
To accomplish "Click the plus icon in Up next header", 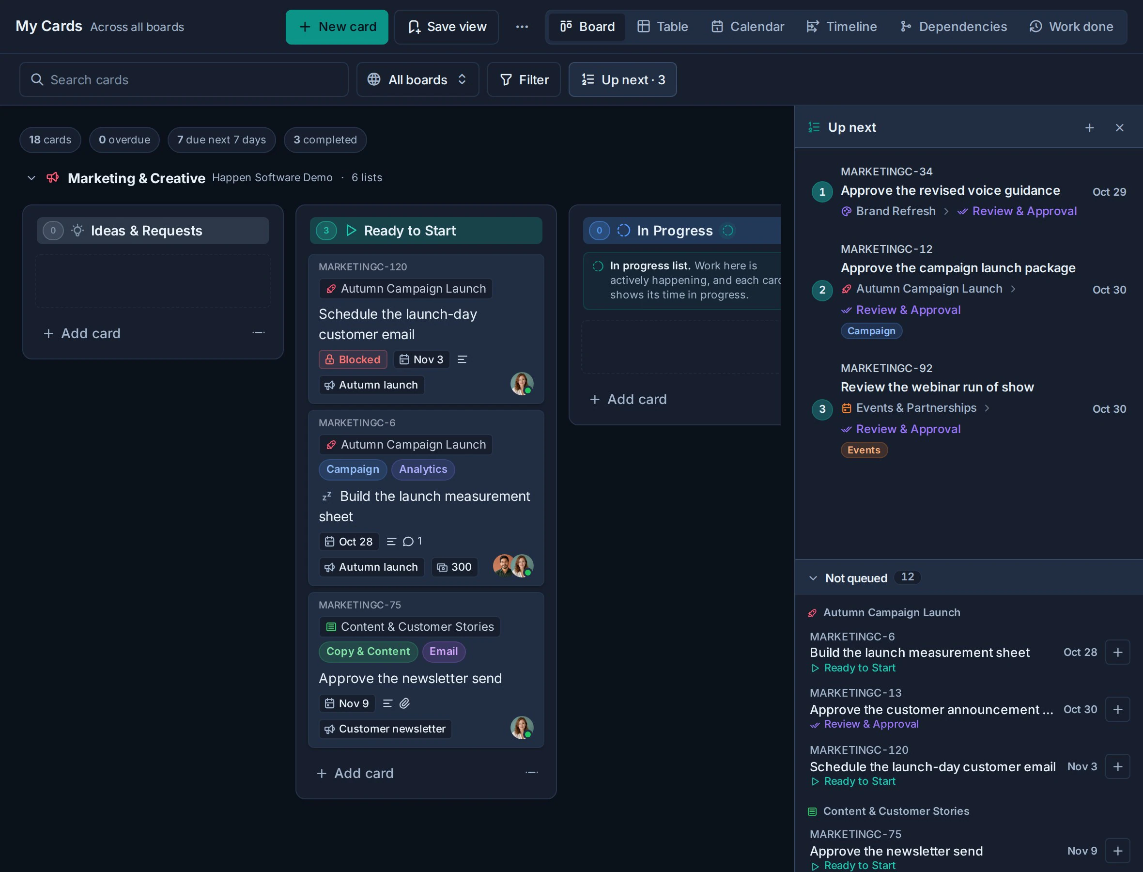I will [x=1089, y=128].
